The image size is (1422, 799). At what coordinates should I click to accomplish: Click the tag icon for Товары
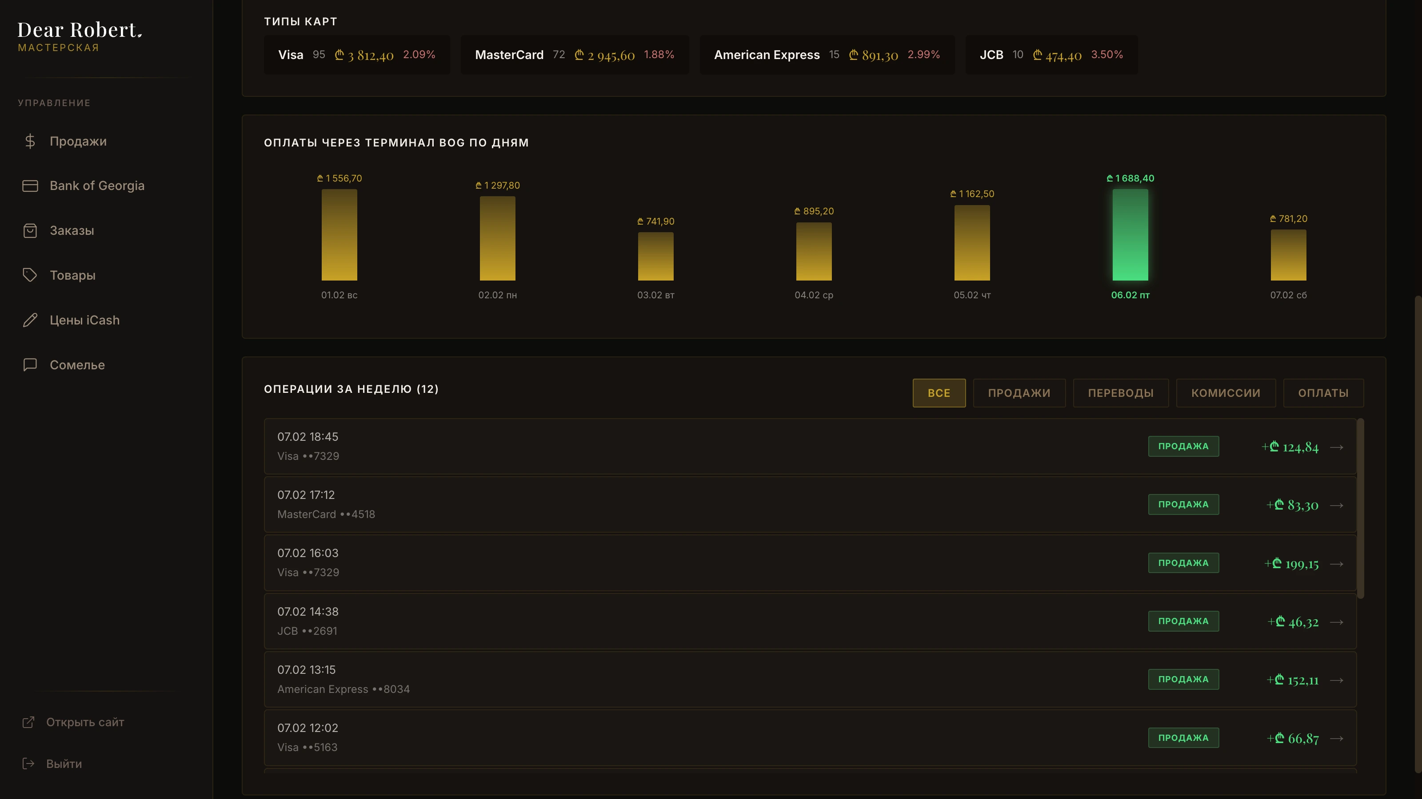[x=30, y=275]
